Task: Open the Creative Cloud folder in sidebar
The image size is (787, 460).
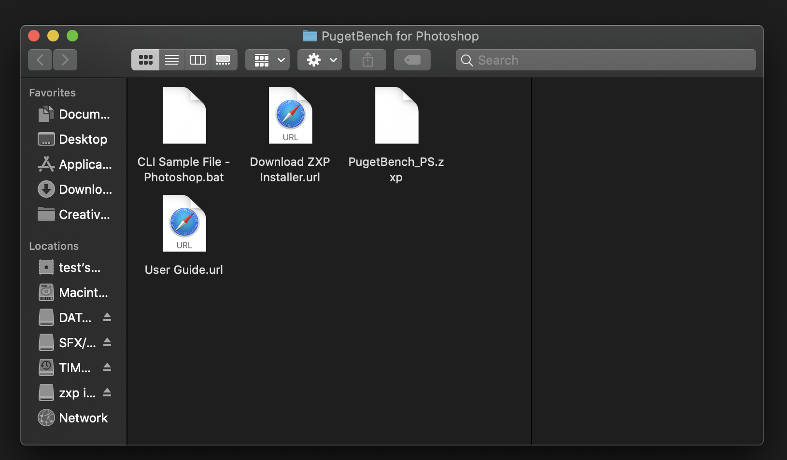Action: 74,215
